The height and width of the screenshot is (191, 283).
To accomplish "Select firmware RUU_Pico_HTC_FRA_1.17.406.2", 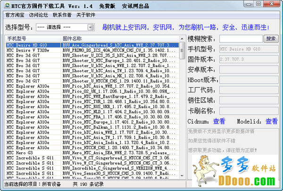I will (x=92, y=117).
